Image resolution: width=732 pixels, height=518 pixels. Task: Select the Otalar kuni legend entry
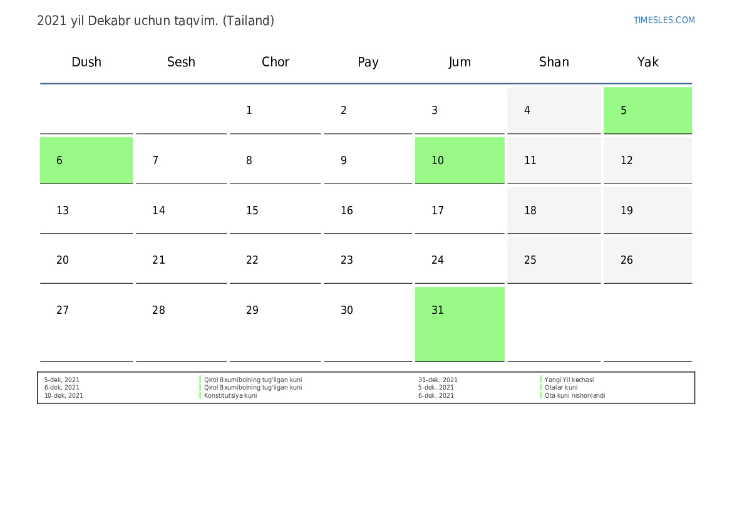[561, 388]
